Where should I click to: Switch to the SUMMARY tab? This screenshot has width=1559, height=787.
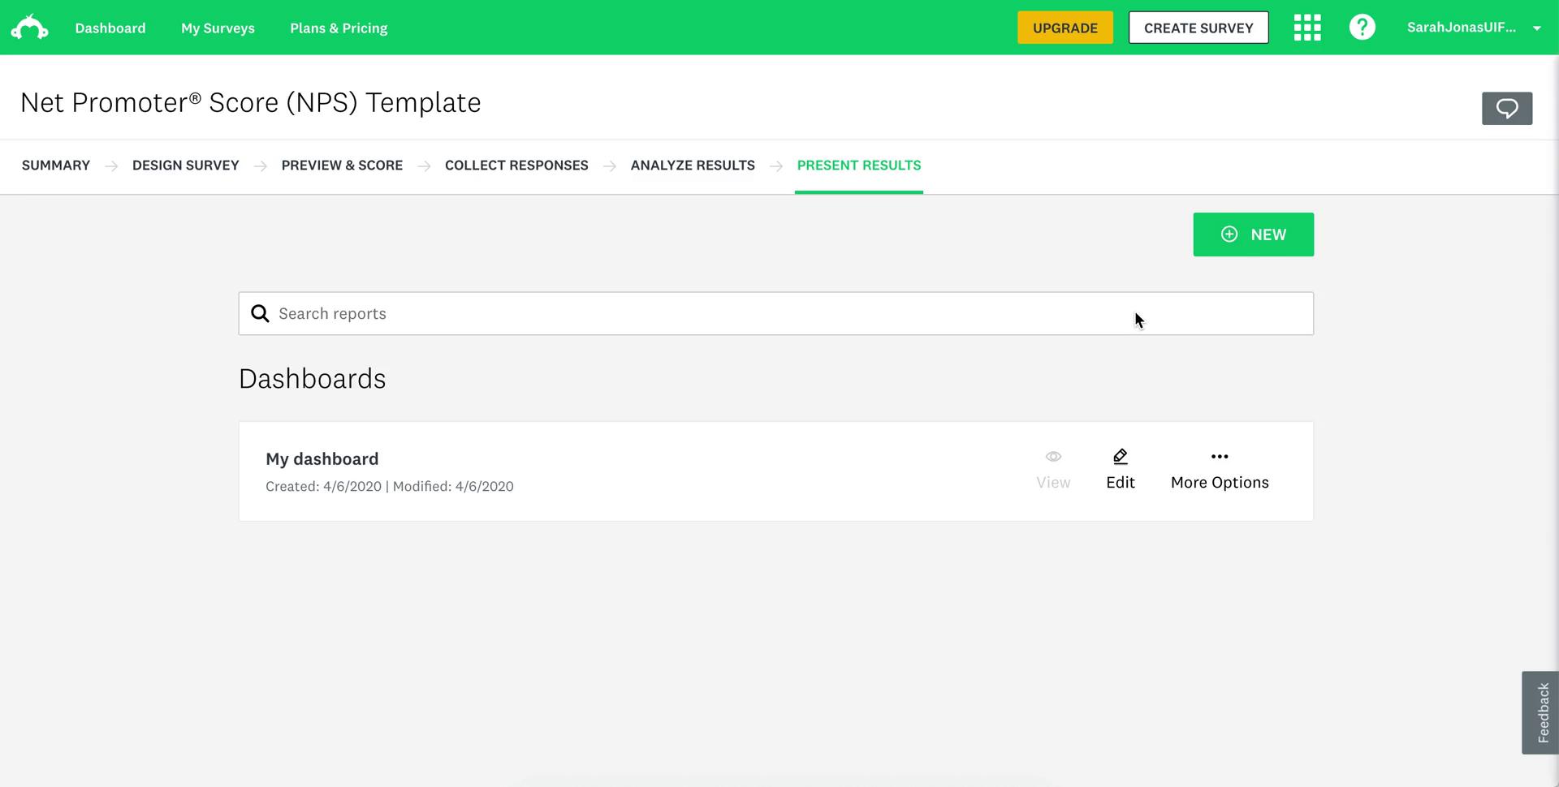pos(56,166)
